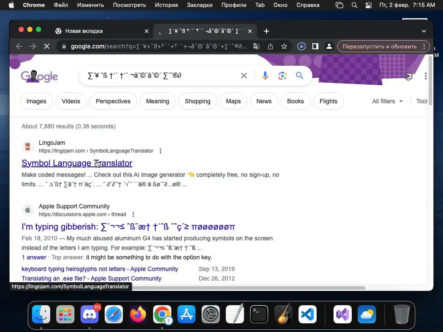The image size is (443, 332).
Task: Open the Chrome profile icon
Action: click(329, 46)
